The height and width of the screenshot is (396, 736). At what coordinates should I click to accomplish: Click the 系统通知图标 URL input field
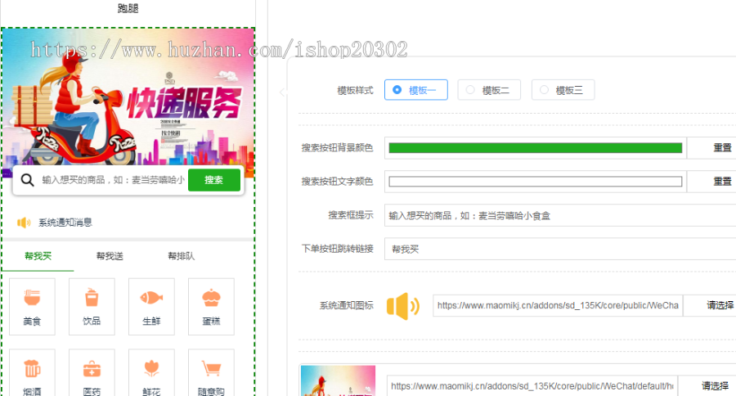click(558, 305)
